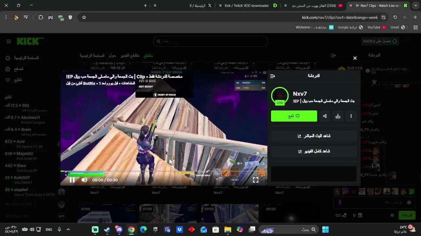This screenshot has width=421, height=236.
Task: Focus the kick.com address bar
Action: 340,17
